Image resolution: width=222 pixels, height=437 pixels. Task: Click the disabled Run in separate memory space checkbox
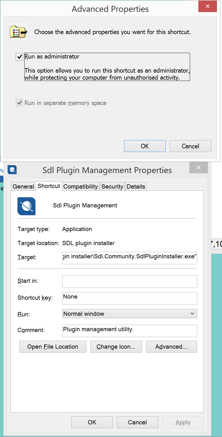tap(19, 103)
